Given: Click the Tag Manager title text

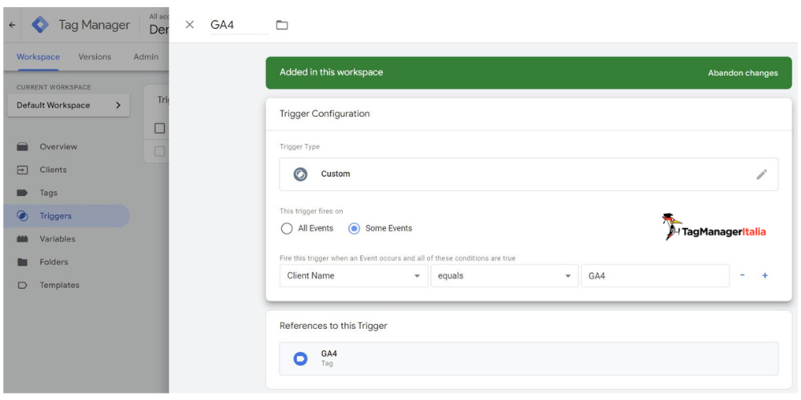Looking at the screenshot, I should [95, 25].
